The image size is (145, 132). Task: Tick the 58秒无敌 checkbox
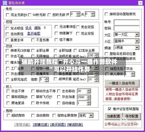(x=30, y=15)
